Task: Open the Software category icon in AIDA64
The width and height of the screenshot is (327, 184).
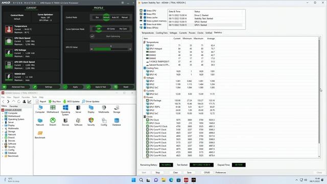Action: (78, 121)
